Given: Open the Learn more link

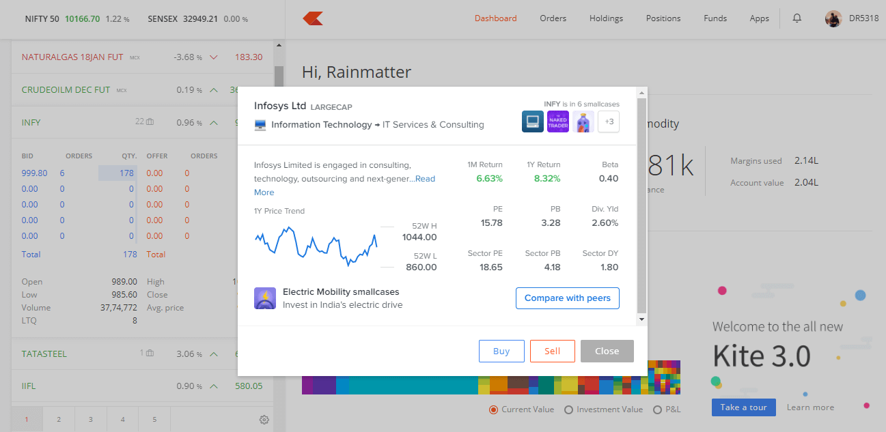Looking at the screenshot, I should tap(810, 407).
